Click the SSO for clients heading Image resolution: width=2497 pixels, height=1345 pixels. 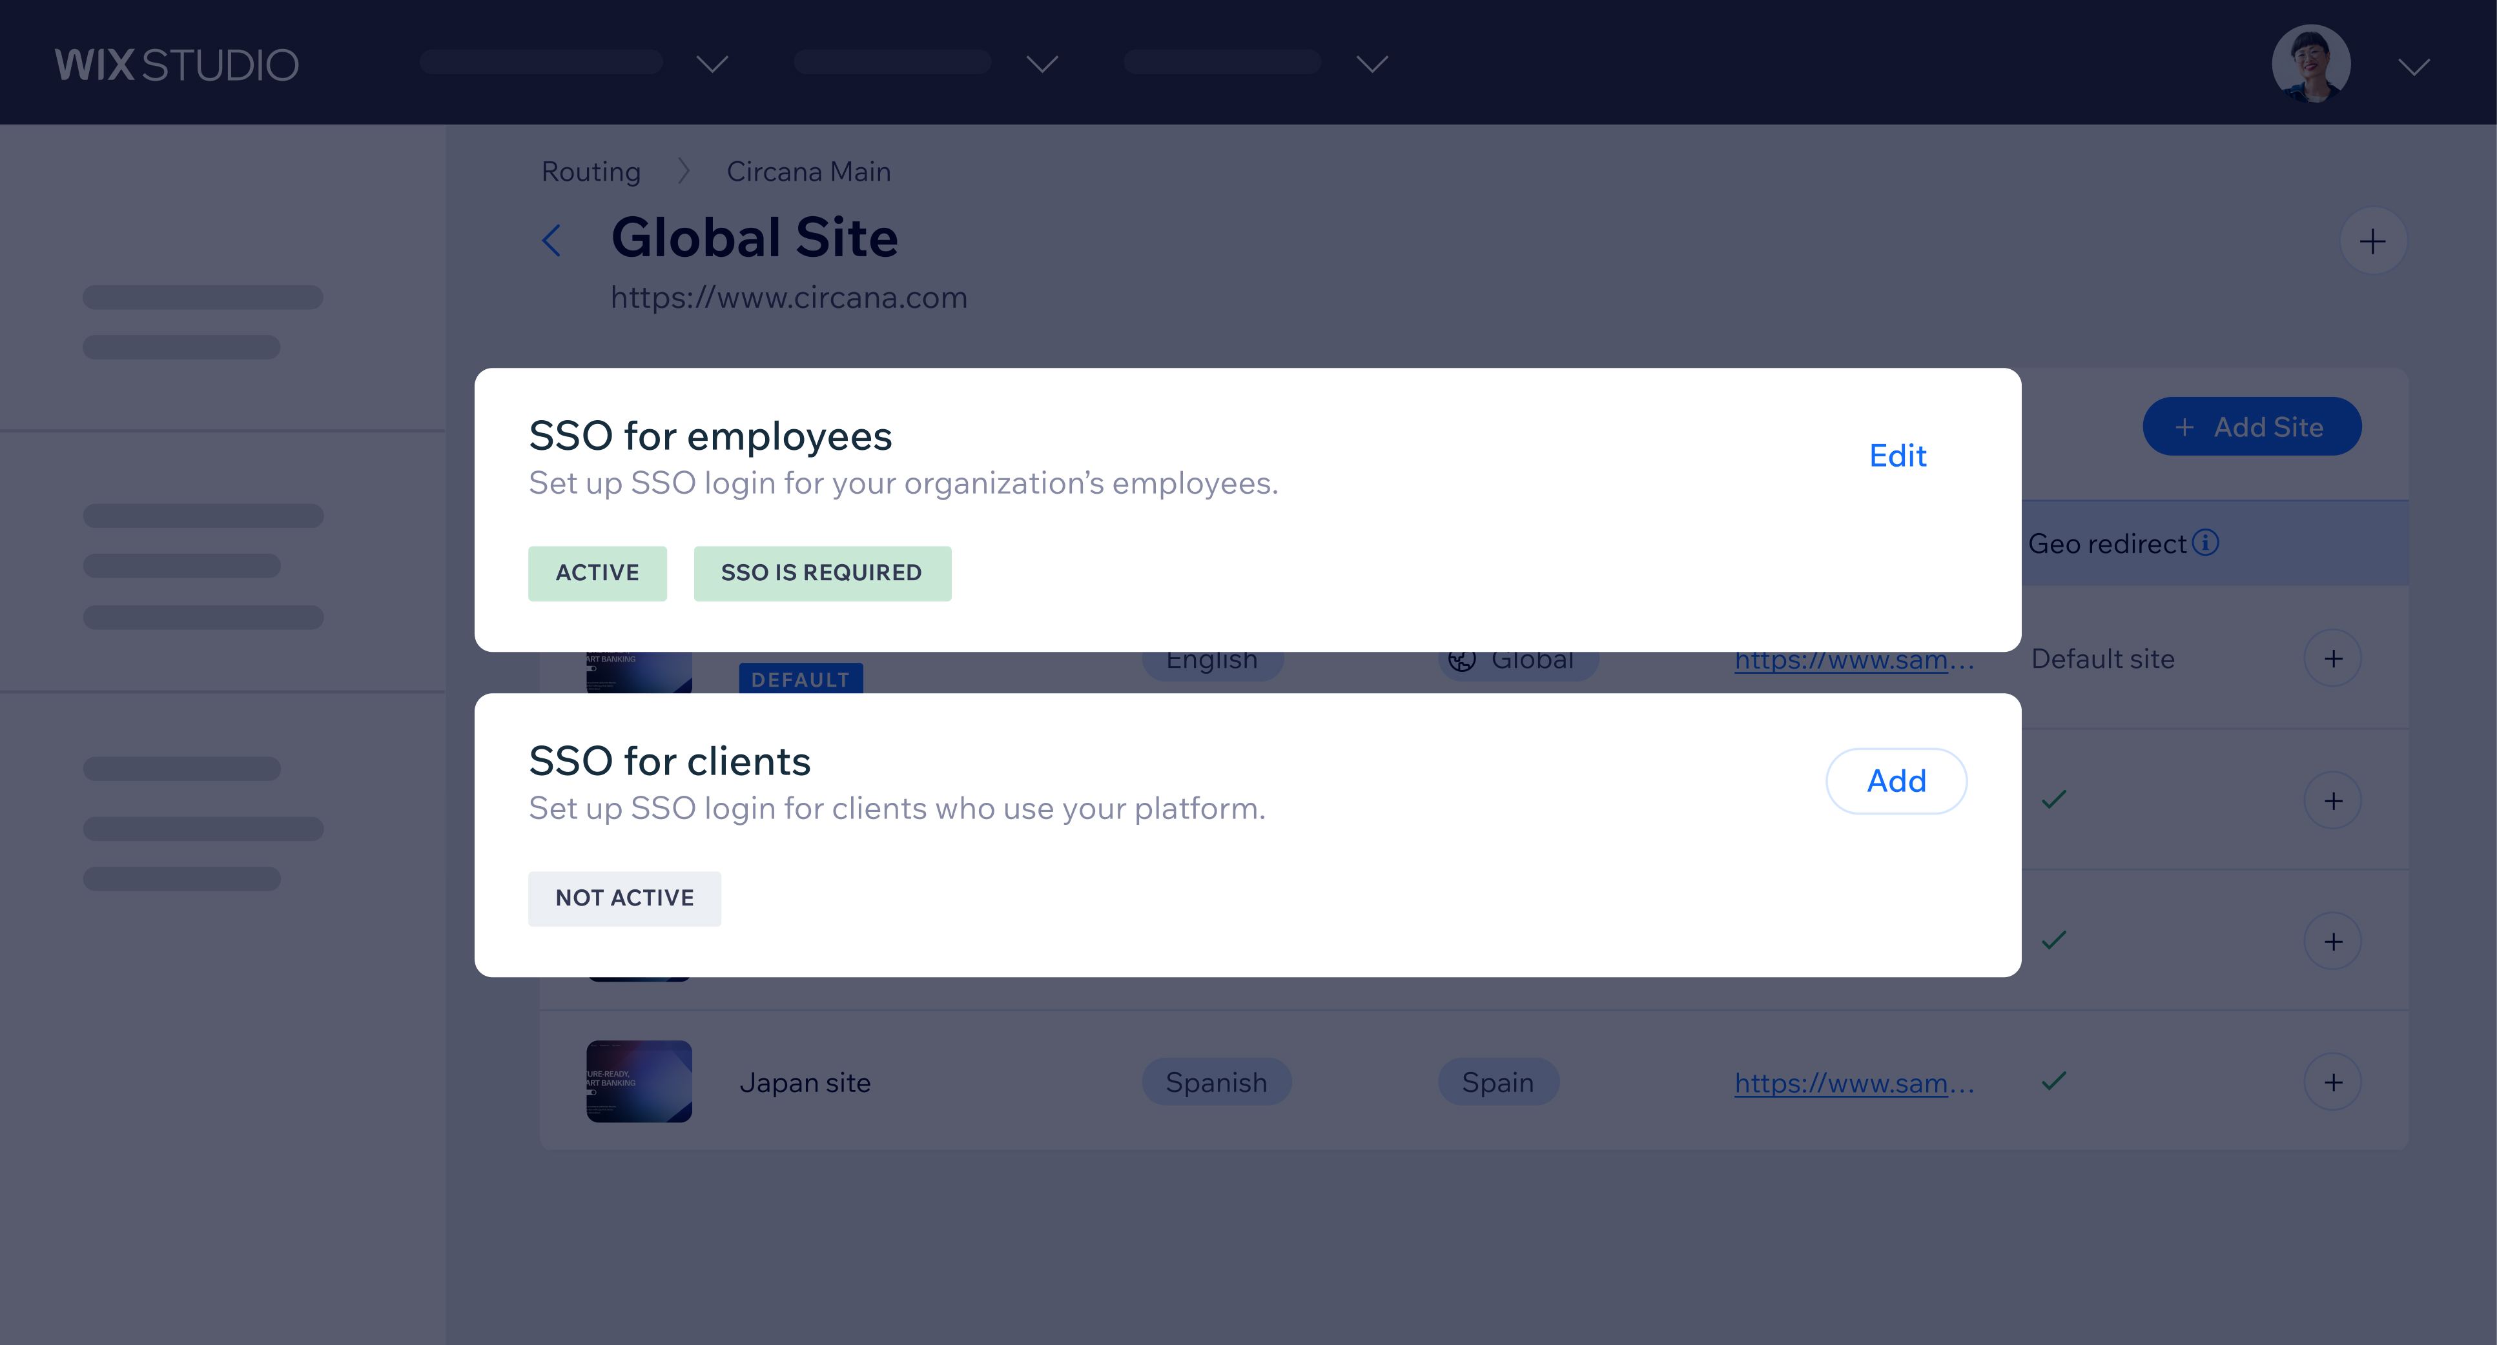[669, 761]
